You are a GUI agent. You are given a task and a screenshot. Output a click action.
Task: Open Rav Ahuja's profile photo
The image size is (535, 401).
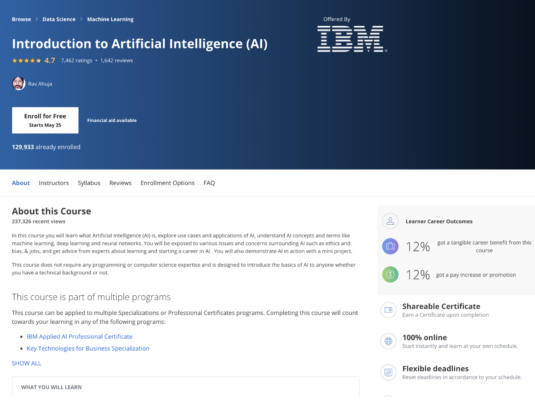point(19,84)
